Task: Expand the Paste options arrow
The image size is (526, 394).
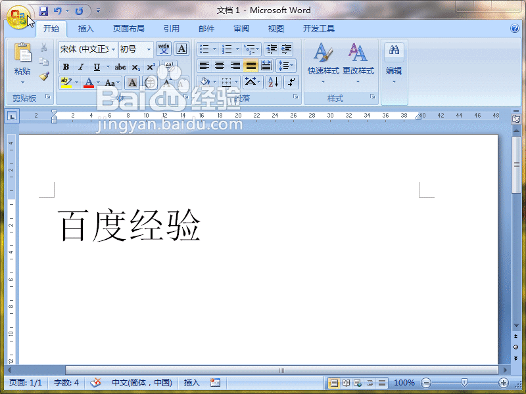Action: (22, 83)
